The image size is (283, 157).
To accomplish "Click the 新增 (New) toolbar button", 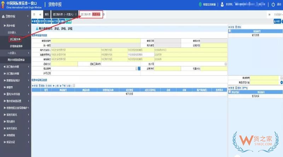I will click(x=35, y=21).
